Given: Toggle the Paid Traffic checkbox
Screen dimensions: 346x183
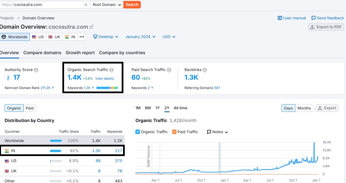Looking at the screenshot, I should [x=174, y=132].
